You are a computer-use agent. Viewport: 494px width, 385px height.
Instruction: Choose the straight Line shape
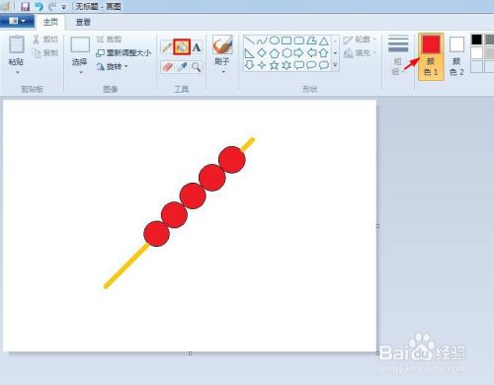click(250, 40)
